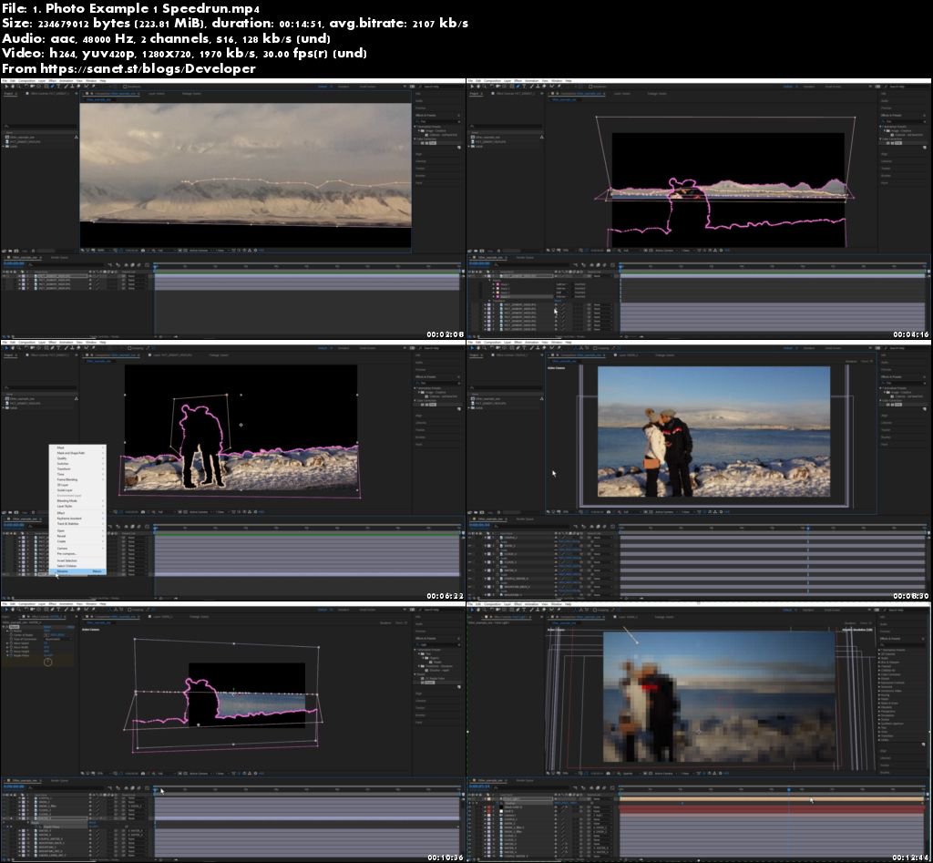The image size is (933, 863).
Task: Expand the Animation Presets group in Effects & Presets
Action: (416, 127)
